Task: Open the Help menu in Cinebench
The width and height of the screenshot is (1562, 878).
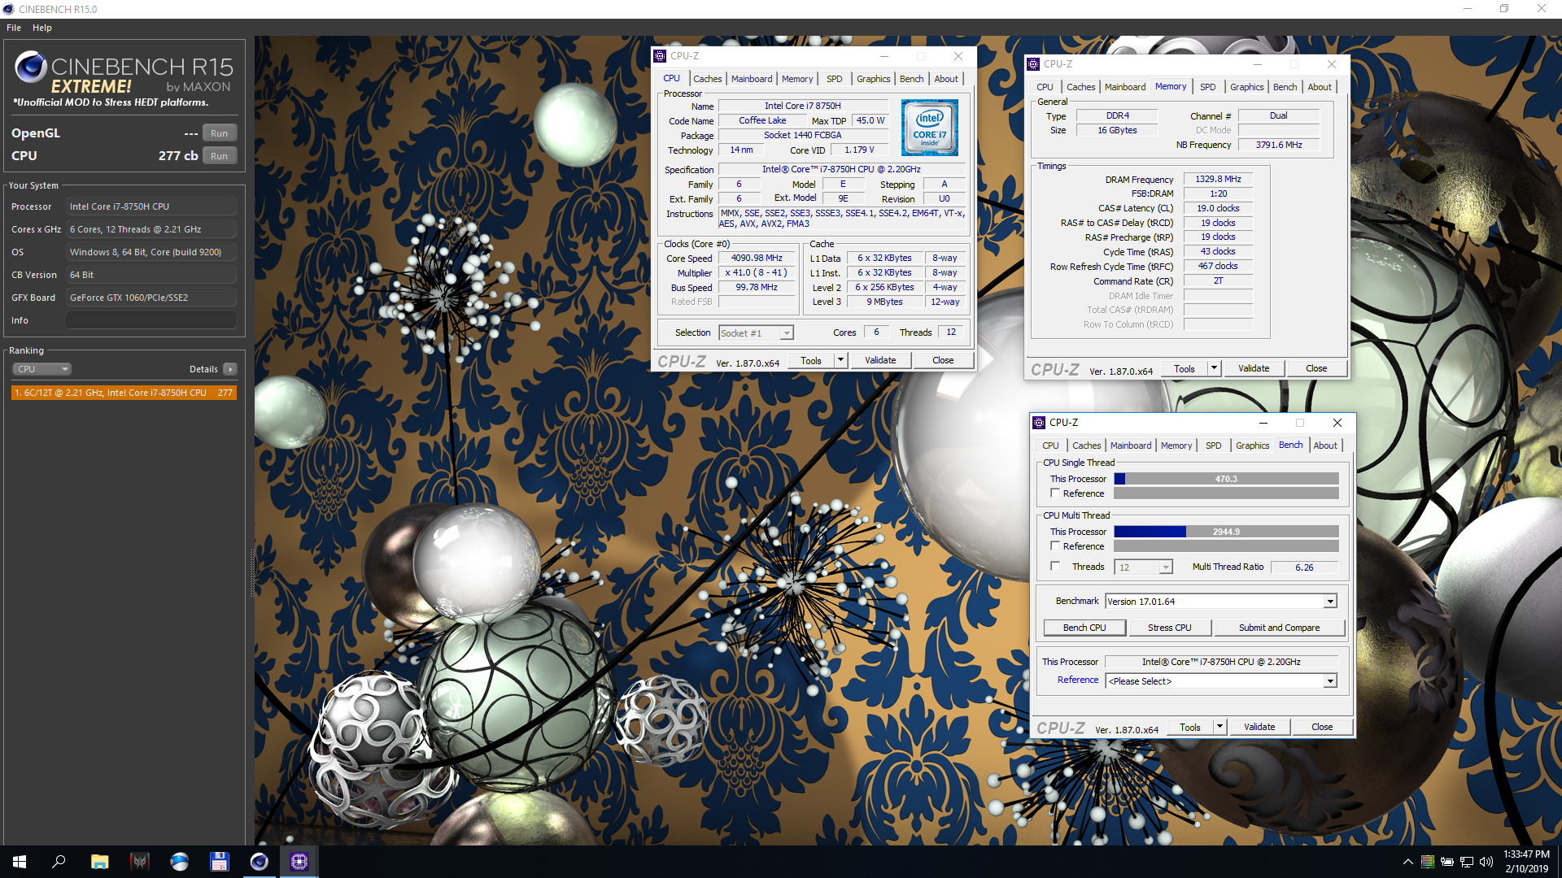Action: point(42,28)
